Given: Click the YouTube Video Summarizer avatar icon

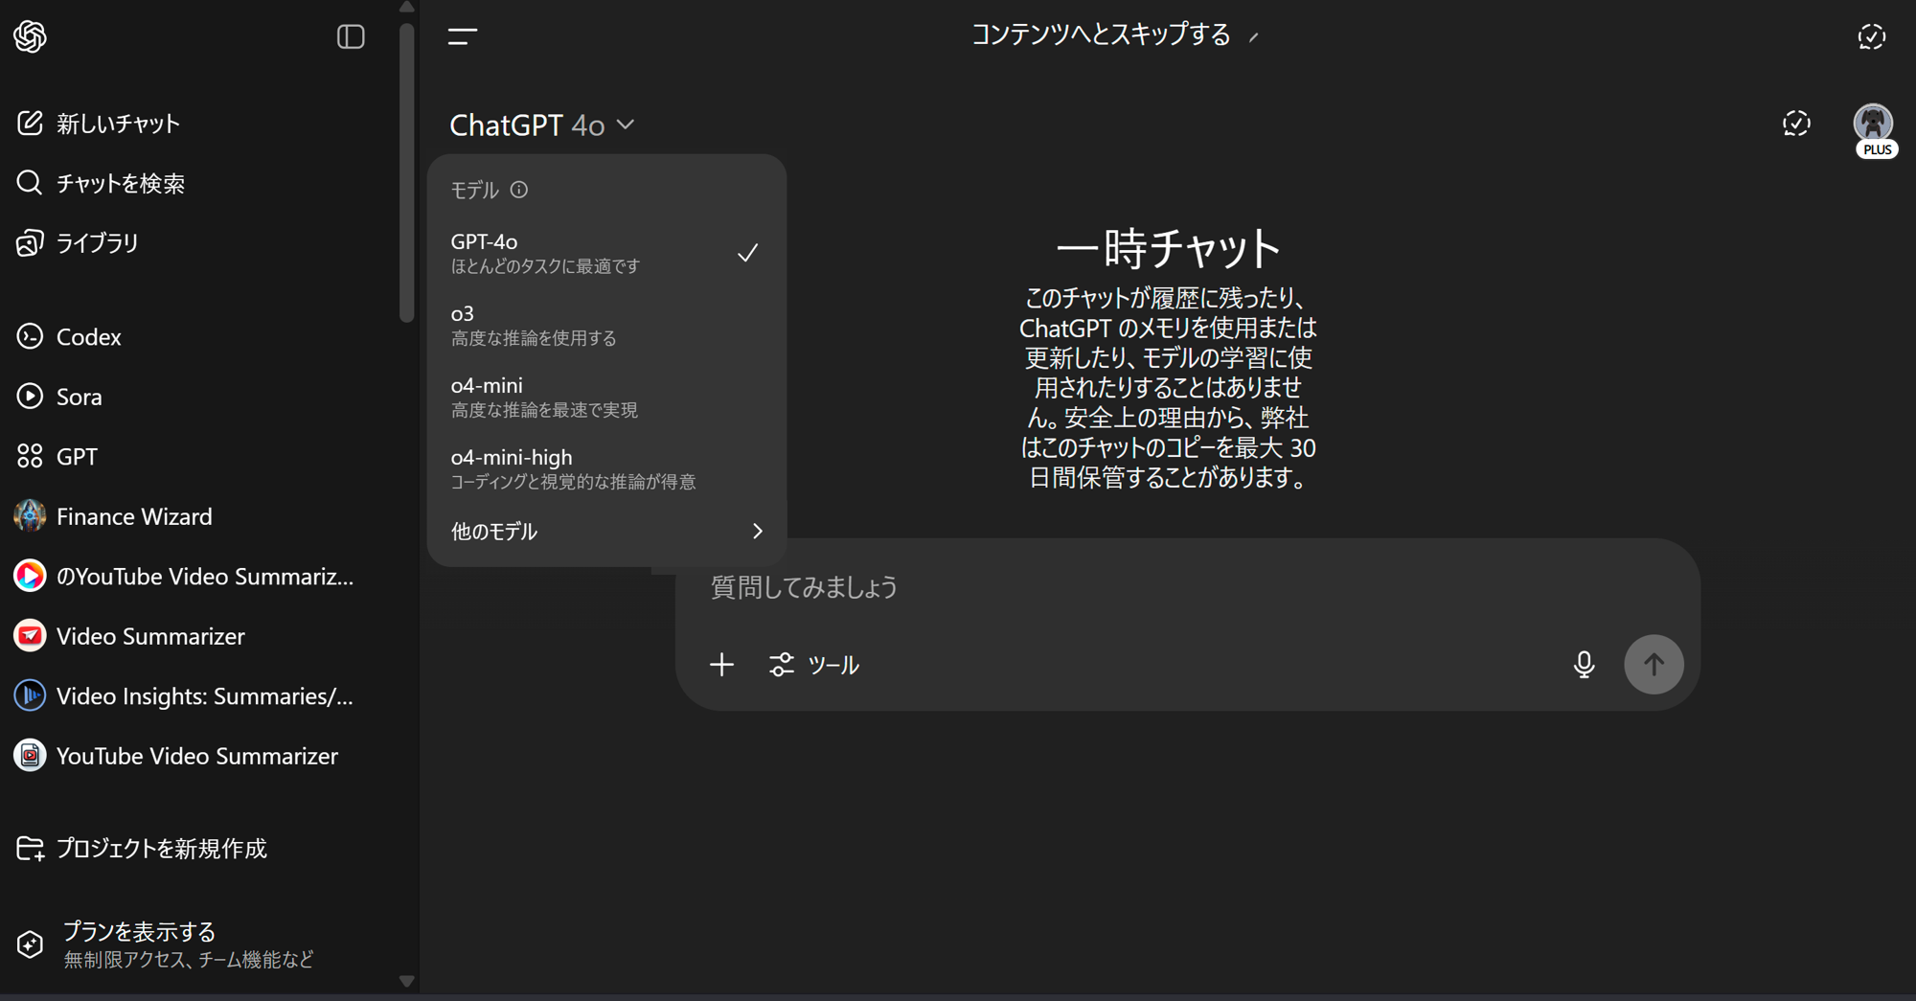Looking at the screenshot, I should point(30,755).
